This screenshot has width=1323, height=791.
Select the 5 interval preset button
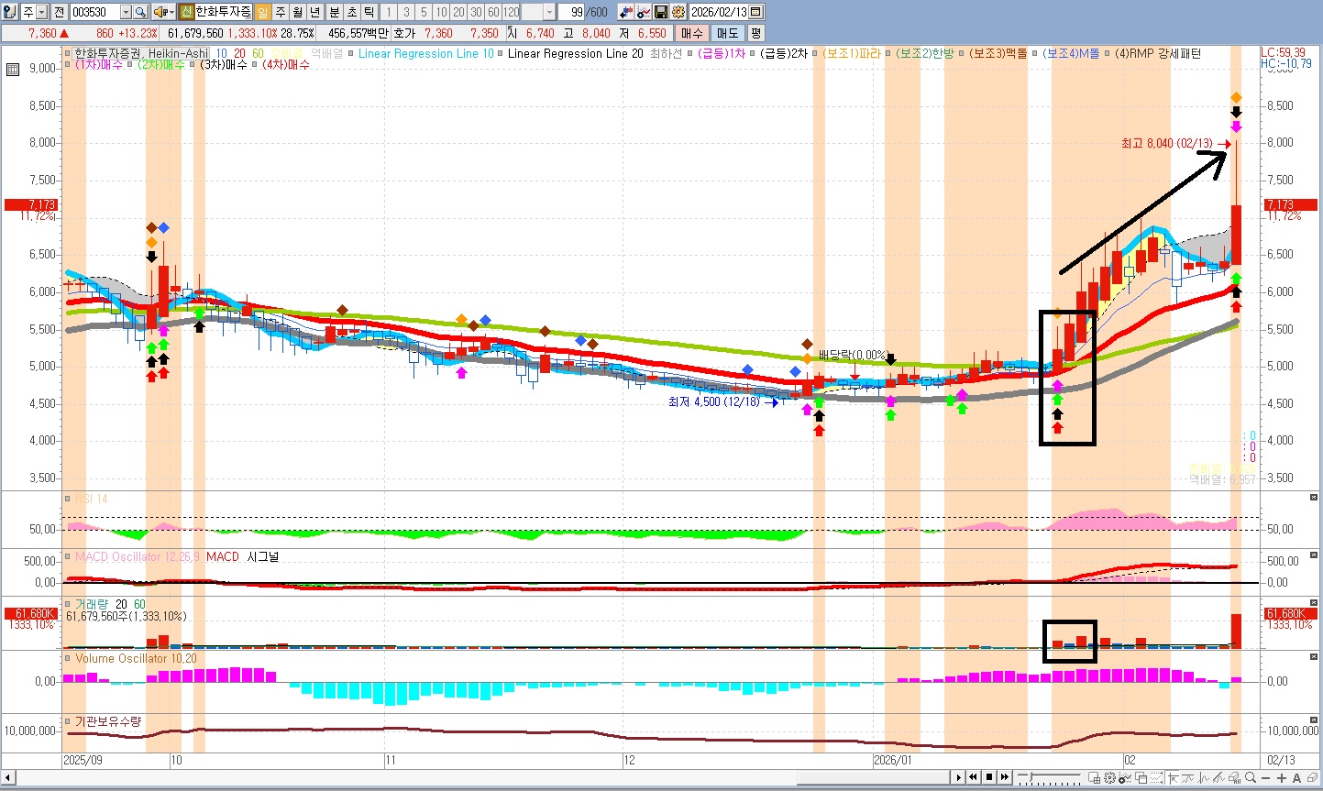pyautogui.click(x=424, y=12)
